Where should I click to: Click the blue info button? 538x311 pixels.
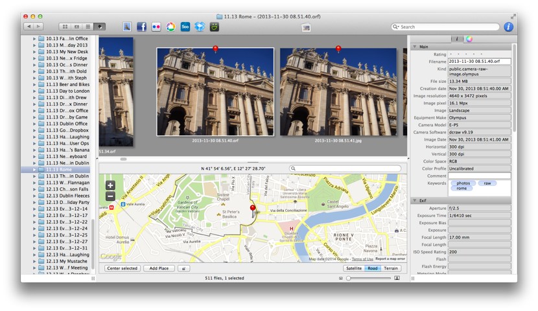(x=508, y=27)
